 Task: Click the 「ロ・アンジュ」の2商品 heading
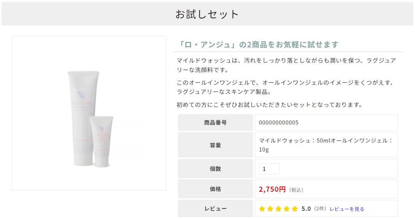tap(259, 45)
